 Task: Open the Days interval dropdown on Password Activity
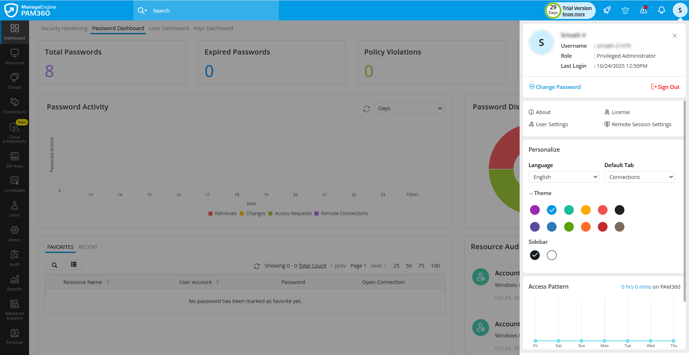(408, 108)
